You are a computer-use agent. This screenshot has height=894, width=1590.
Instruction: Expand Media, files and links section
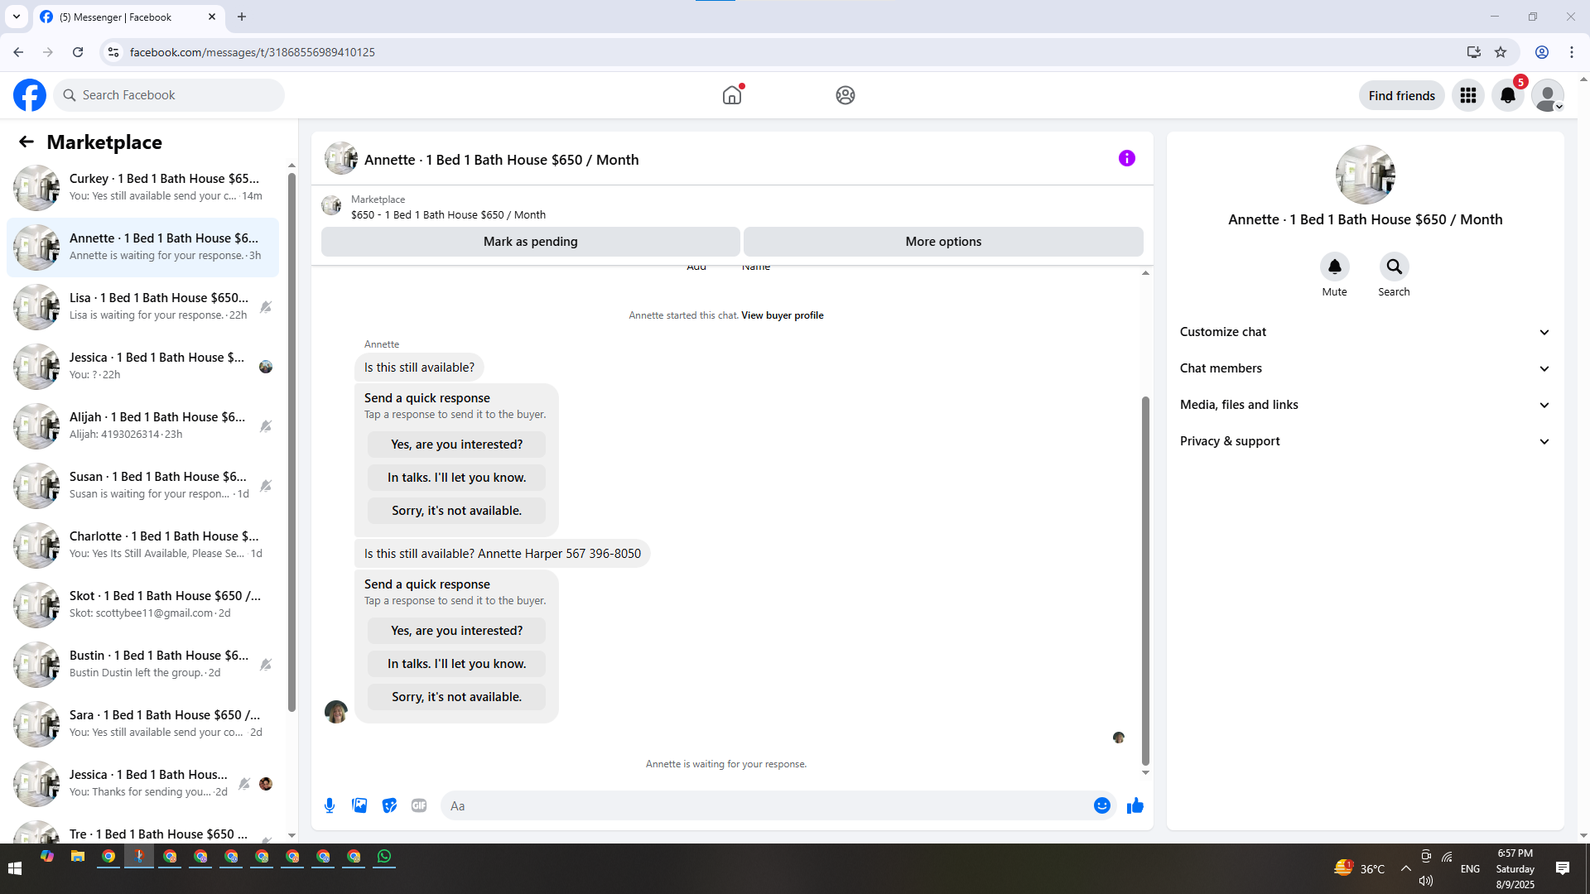[1364, 405]
